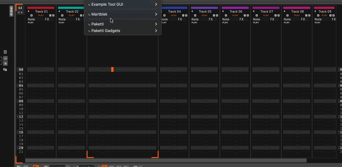Viewport: 342px width, 167px height.
Task: Remove effect column from Track 08
Action: click(306, 15)
